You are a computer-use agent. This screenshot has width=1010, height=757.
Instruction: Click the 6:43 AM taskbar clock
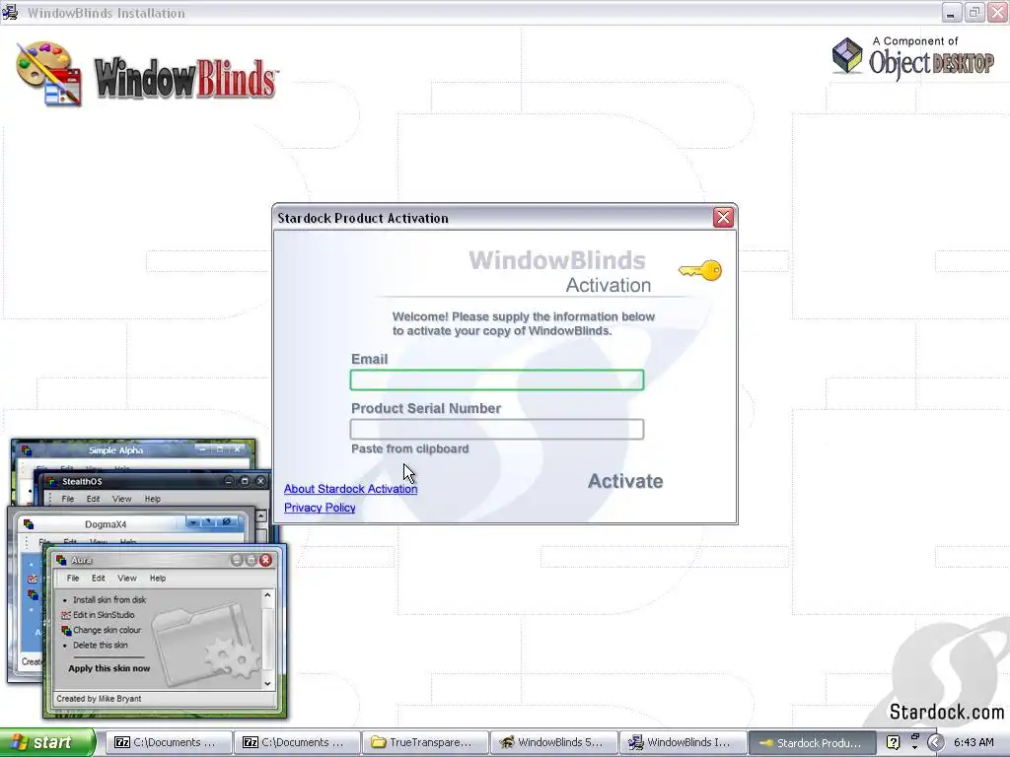(x=974, y=742)
